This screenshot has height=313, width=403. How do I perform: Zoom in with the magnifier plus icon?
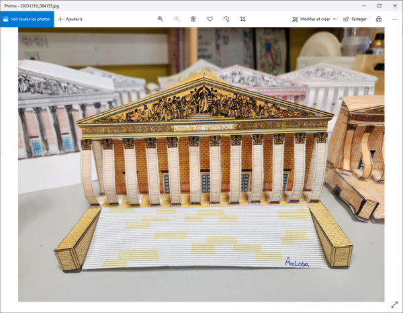pyautogui.click(x=161, y=19)
